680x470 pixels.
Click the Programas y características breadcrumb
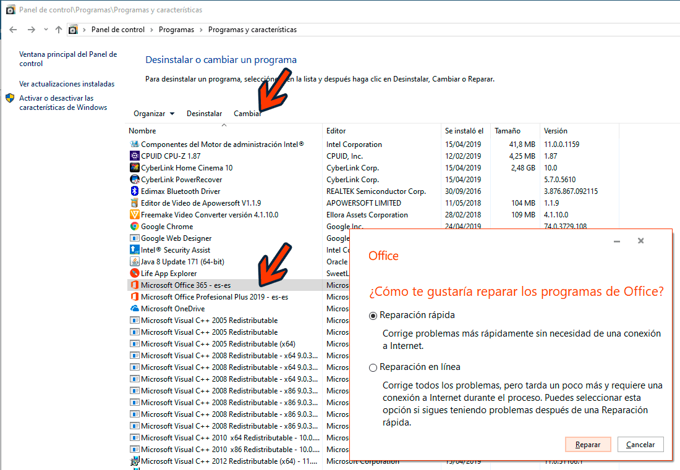(x=252, y=30)
